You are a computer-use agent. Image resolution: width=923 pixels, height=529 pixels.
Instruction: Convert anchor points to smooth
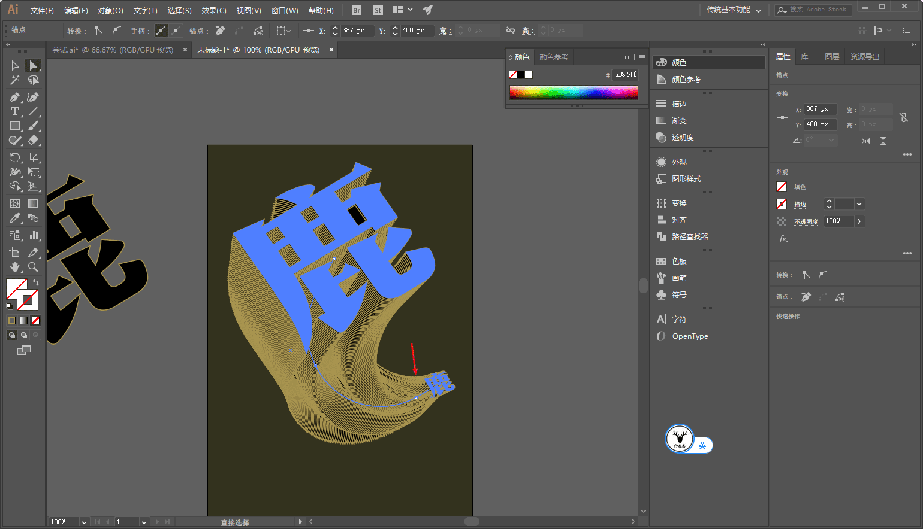point(116,30)
